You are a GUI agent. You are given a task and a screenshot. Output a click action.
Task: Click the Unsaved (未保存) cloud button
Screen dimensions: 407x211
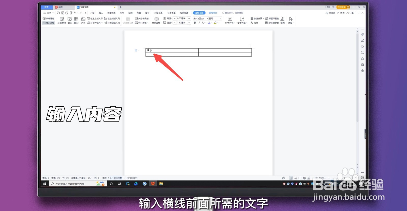[330, 13]
